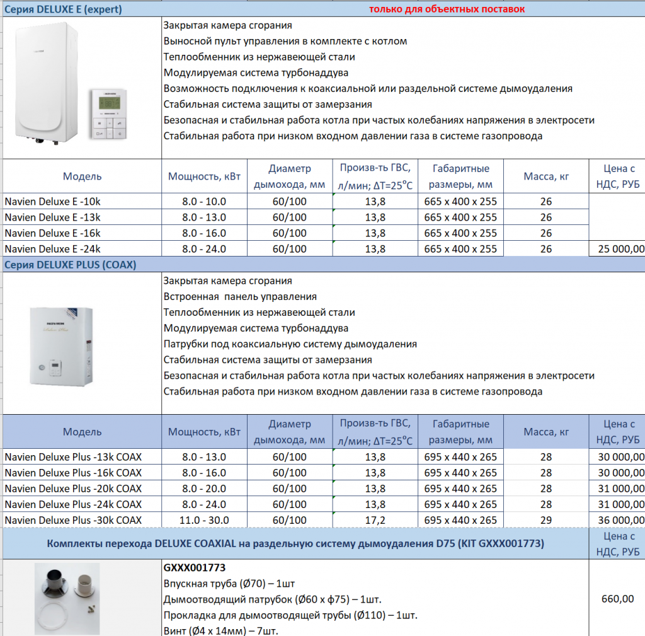Image resolution: width=645 pixels, height=636 pixels.
Task: Click 'Винт (Ø4 x 14мм) – 7шт.' line
Action: [221, 631]
